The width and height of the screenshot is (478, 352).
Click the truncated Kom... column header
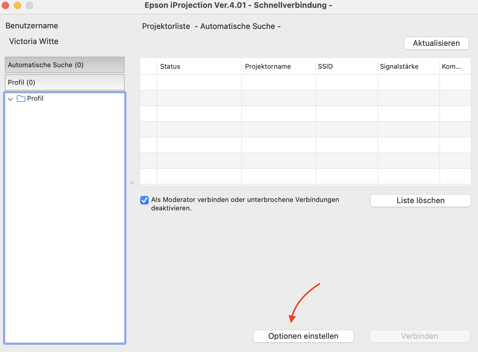455,66
